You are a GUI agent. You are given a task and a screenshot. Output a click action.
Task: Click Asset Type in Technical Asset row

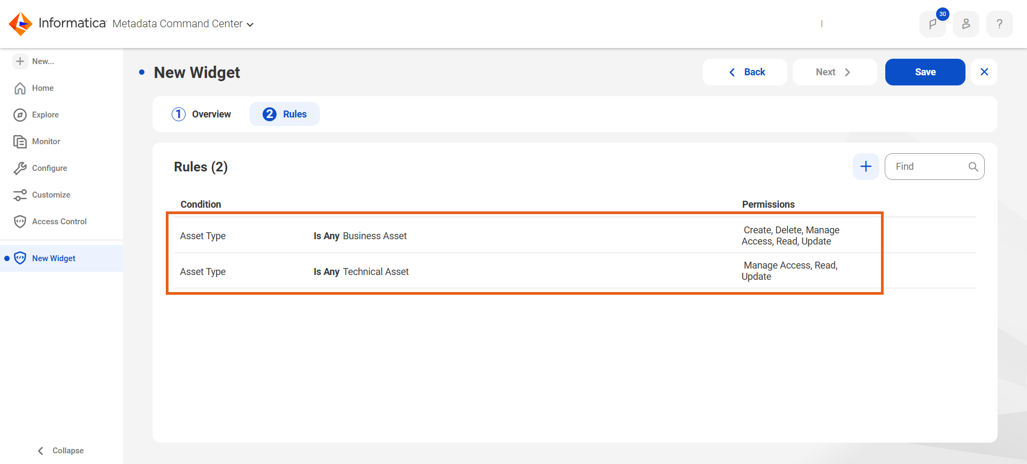point(203,272)
